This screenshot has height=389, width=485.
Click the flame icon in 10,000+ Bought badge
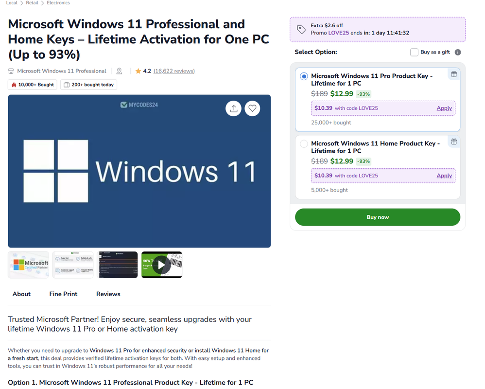(x=14, y=85)
